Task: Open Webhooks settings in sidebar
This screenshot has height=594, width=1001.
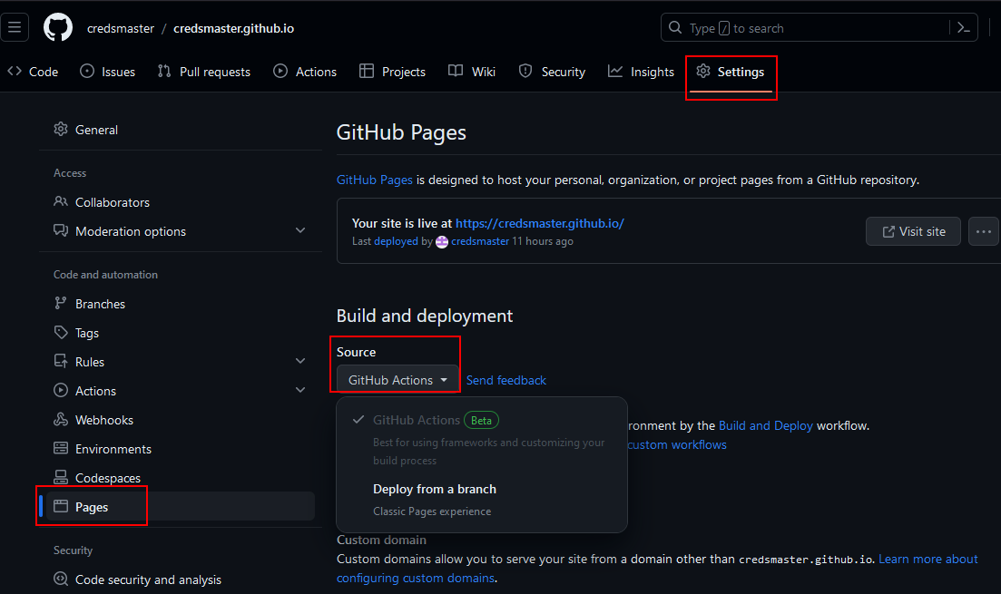Action: [180, 419]
